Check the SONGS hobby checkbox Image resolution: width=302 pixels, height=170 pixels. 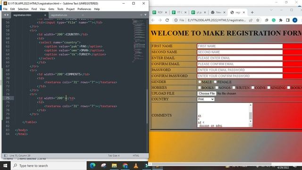(217, 87)
